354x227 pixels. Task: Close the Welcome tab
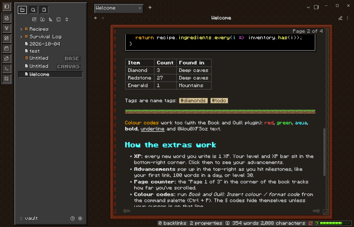coord(140,8)
